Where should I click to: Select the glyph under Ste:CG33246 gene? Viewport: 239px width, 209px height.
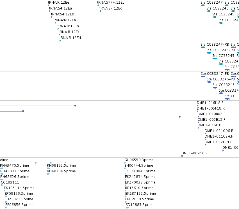[x=208, y=11]
